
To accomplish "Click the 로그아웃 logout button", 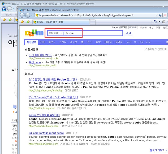I will pos(133,28).
